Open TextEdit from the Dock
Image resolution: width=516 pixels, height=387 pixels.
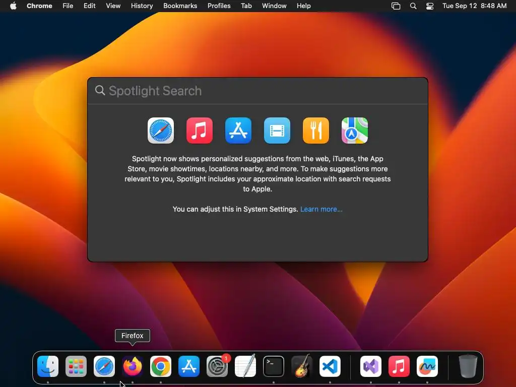[x=245, y=366]
